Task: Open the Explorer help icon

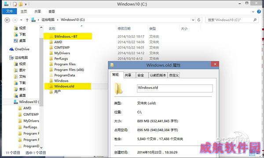Action: coord(259,11)
